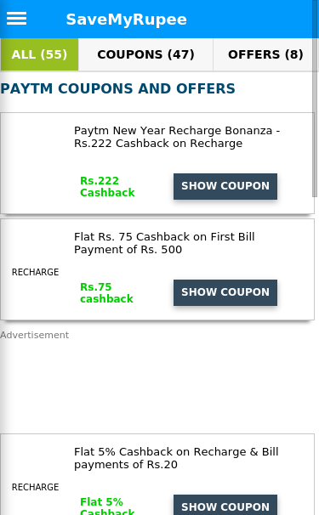This screenshot has width=319, height=515.
Task: Click the Flat 5% Cashback green label
Action: click(x=107, y=506)
